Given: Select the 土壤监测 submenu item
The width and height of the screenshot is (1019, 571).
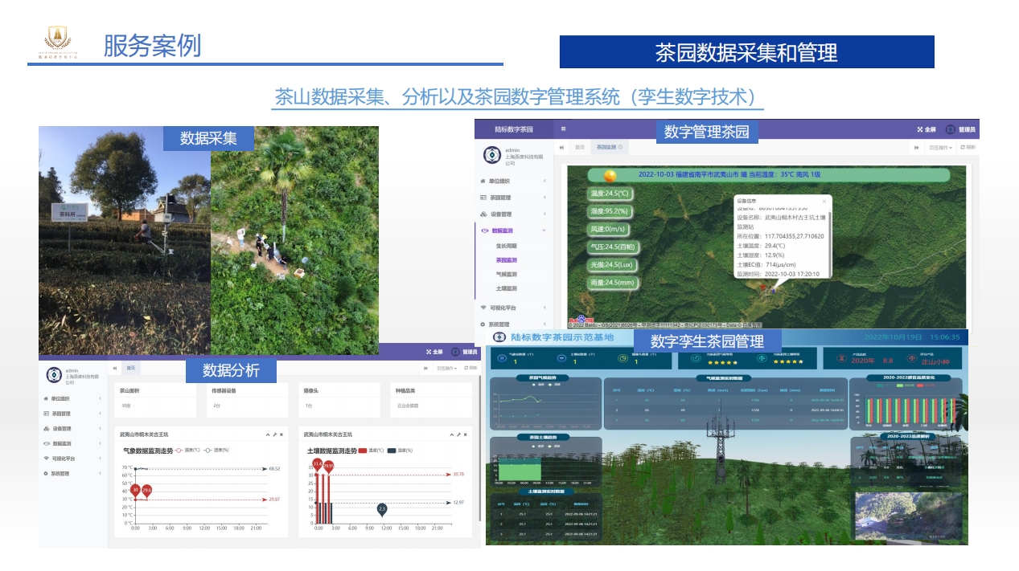Looking at the screenshot, I should point(506,288).
